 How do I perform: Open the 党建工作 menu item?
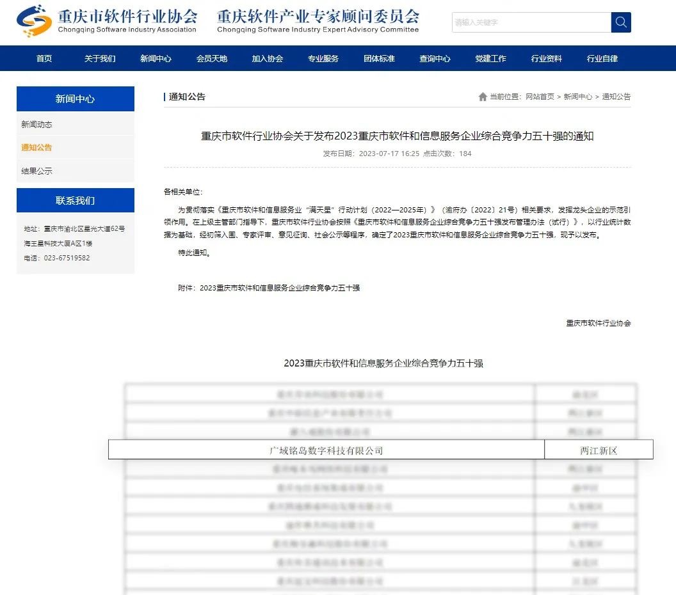point(490,58)
